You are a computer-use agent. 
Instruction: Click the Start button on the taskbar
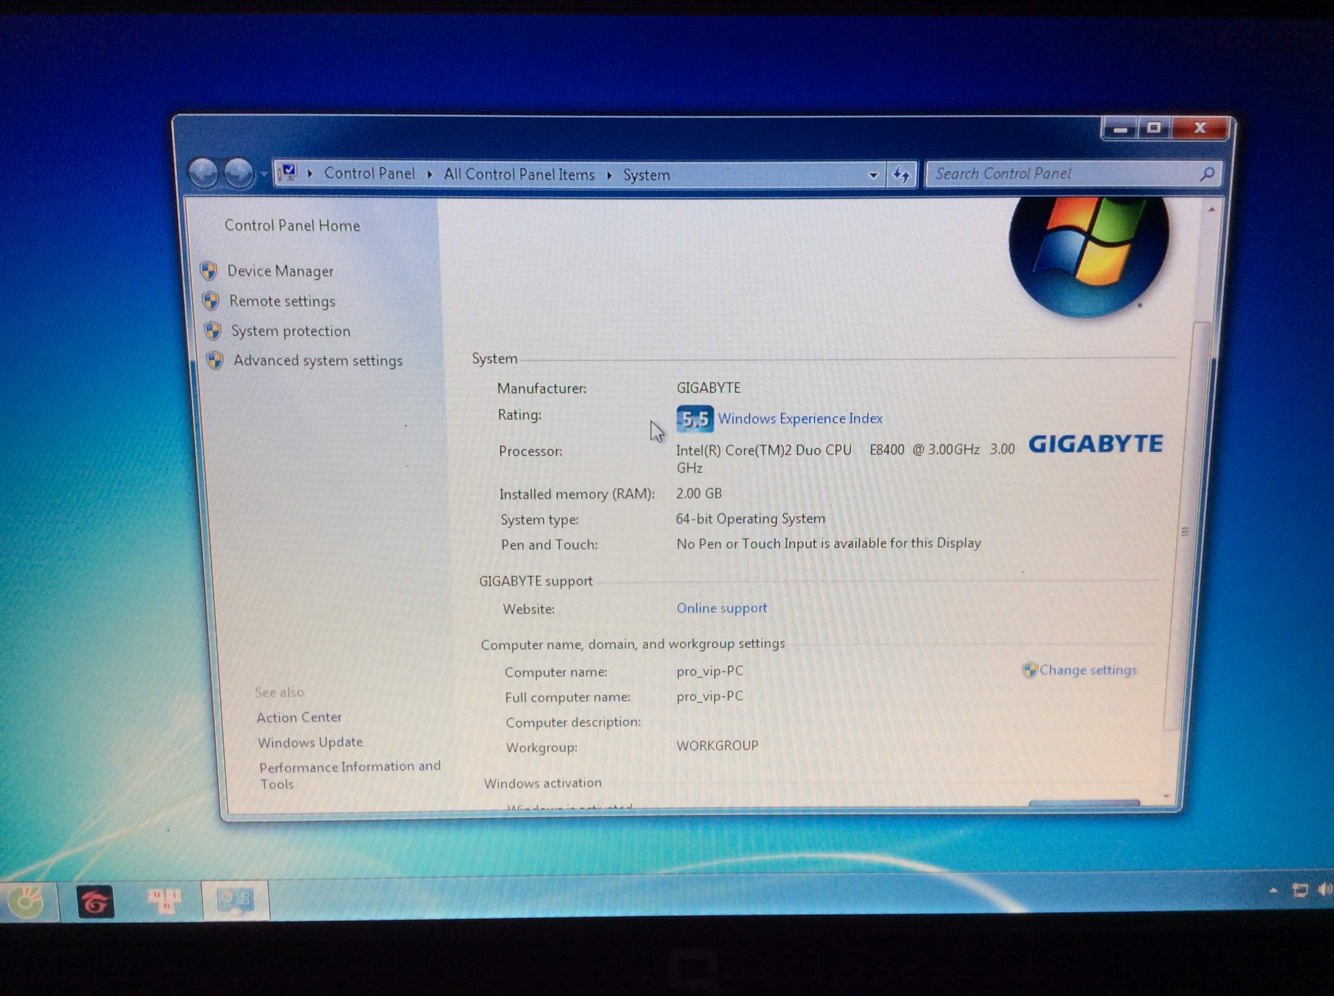(27, 901)
